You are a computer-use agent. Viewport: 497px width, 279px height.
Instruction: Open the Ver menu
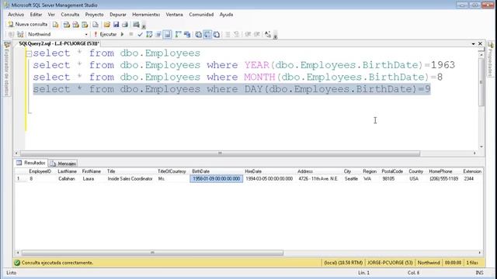(x=51, y=15)
